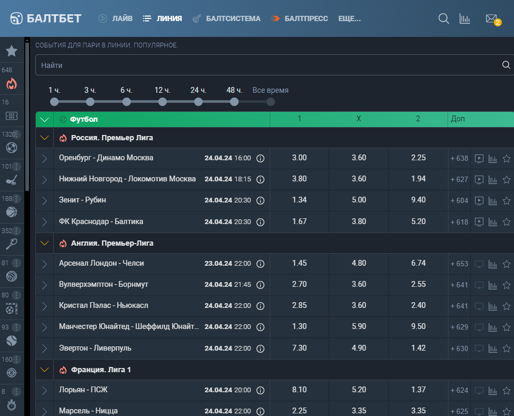Open statistics for Арсенал Лондон - Челси
Screen dimensions: 514x416
[493, 264]
